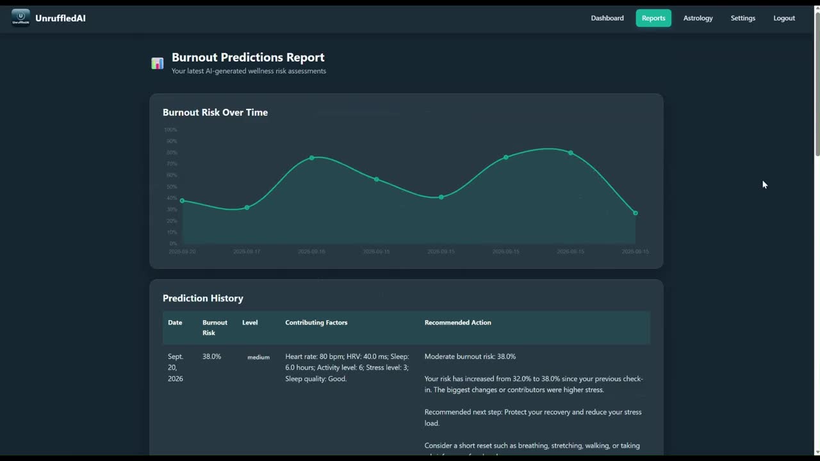Click the 'Your latest AI-generated wellness risk assessments' subtitle

click(x=249, y=71)
